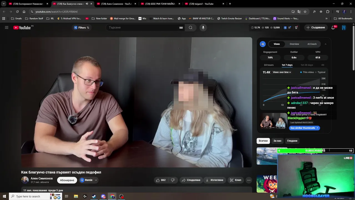Screen dimensions: 355x200
Task: Go to browser home page
Action: [24, 12]
